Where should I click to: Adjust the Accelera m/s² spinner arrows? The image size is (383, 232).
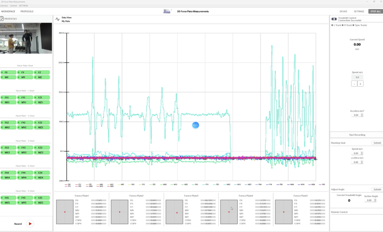(361, 115)
